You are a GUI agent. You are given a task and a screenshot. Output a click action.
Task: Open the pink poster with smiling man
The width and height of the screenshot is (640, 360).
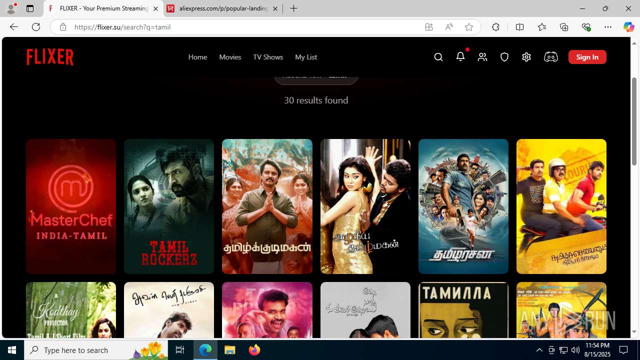pos(267,310)
